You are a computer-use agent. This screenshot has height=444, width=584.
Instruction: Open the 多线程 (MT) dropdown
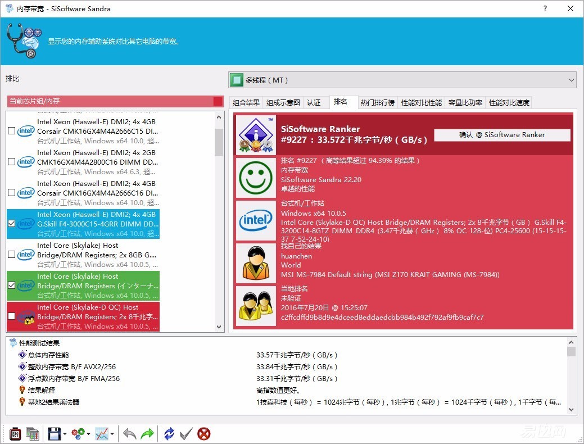[x=402, y=80]
